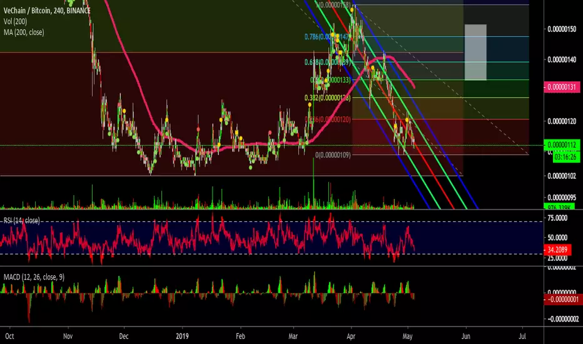Click the 75.0000 RSI axis label
Screen dimensions: 583x344
pos(557,218)
